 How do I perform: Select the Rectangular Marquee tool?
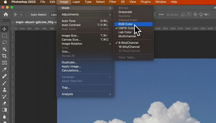point(4,36)
